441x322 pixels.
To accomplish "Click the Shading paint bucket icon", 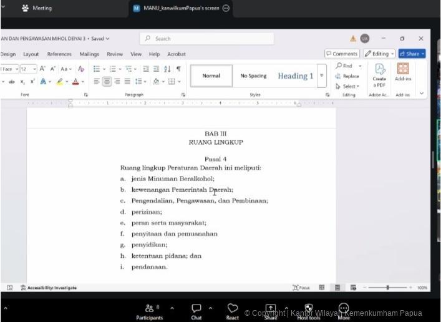I will tap(157, 82).
